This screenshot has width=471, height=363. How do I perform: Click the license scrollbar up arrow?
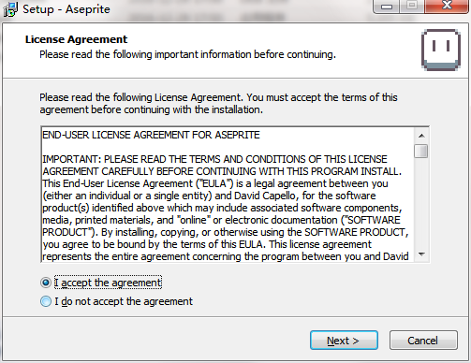tap(421, 136)
